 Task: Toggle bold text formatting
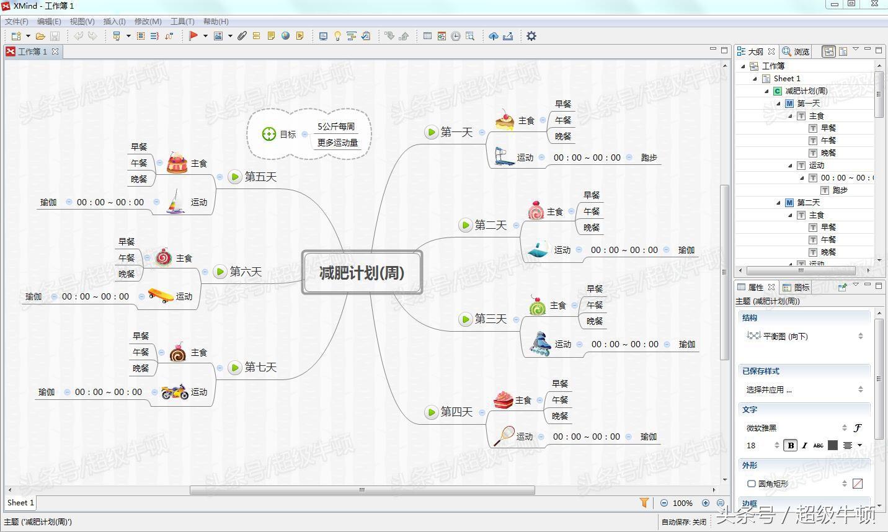coord(791,445)
